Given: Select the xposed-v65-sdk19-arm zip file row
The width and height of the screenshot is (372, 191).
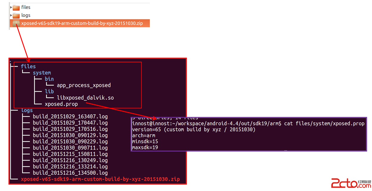Looking at the screenshot, I should pos(80,23).
